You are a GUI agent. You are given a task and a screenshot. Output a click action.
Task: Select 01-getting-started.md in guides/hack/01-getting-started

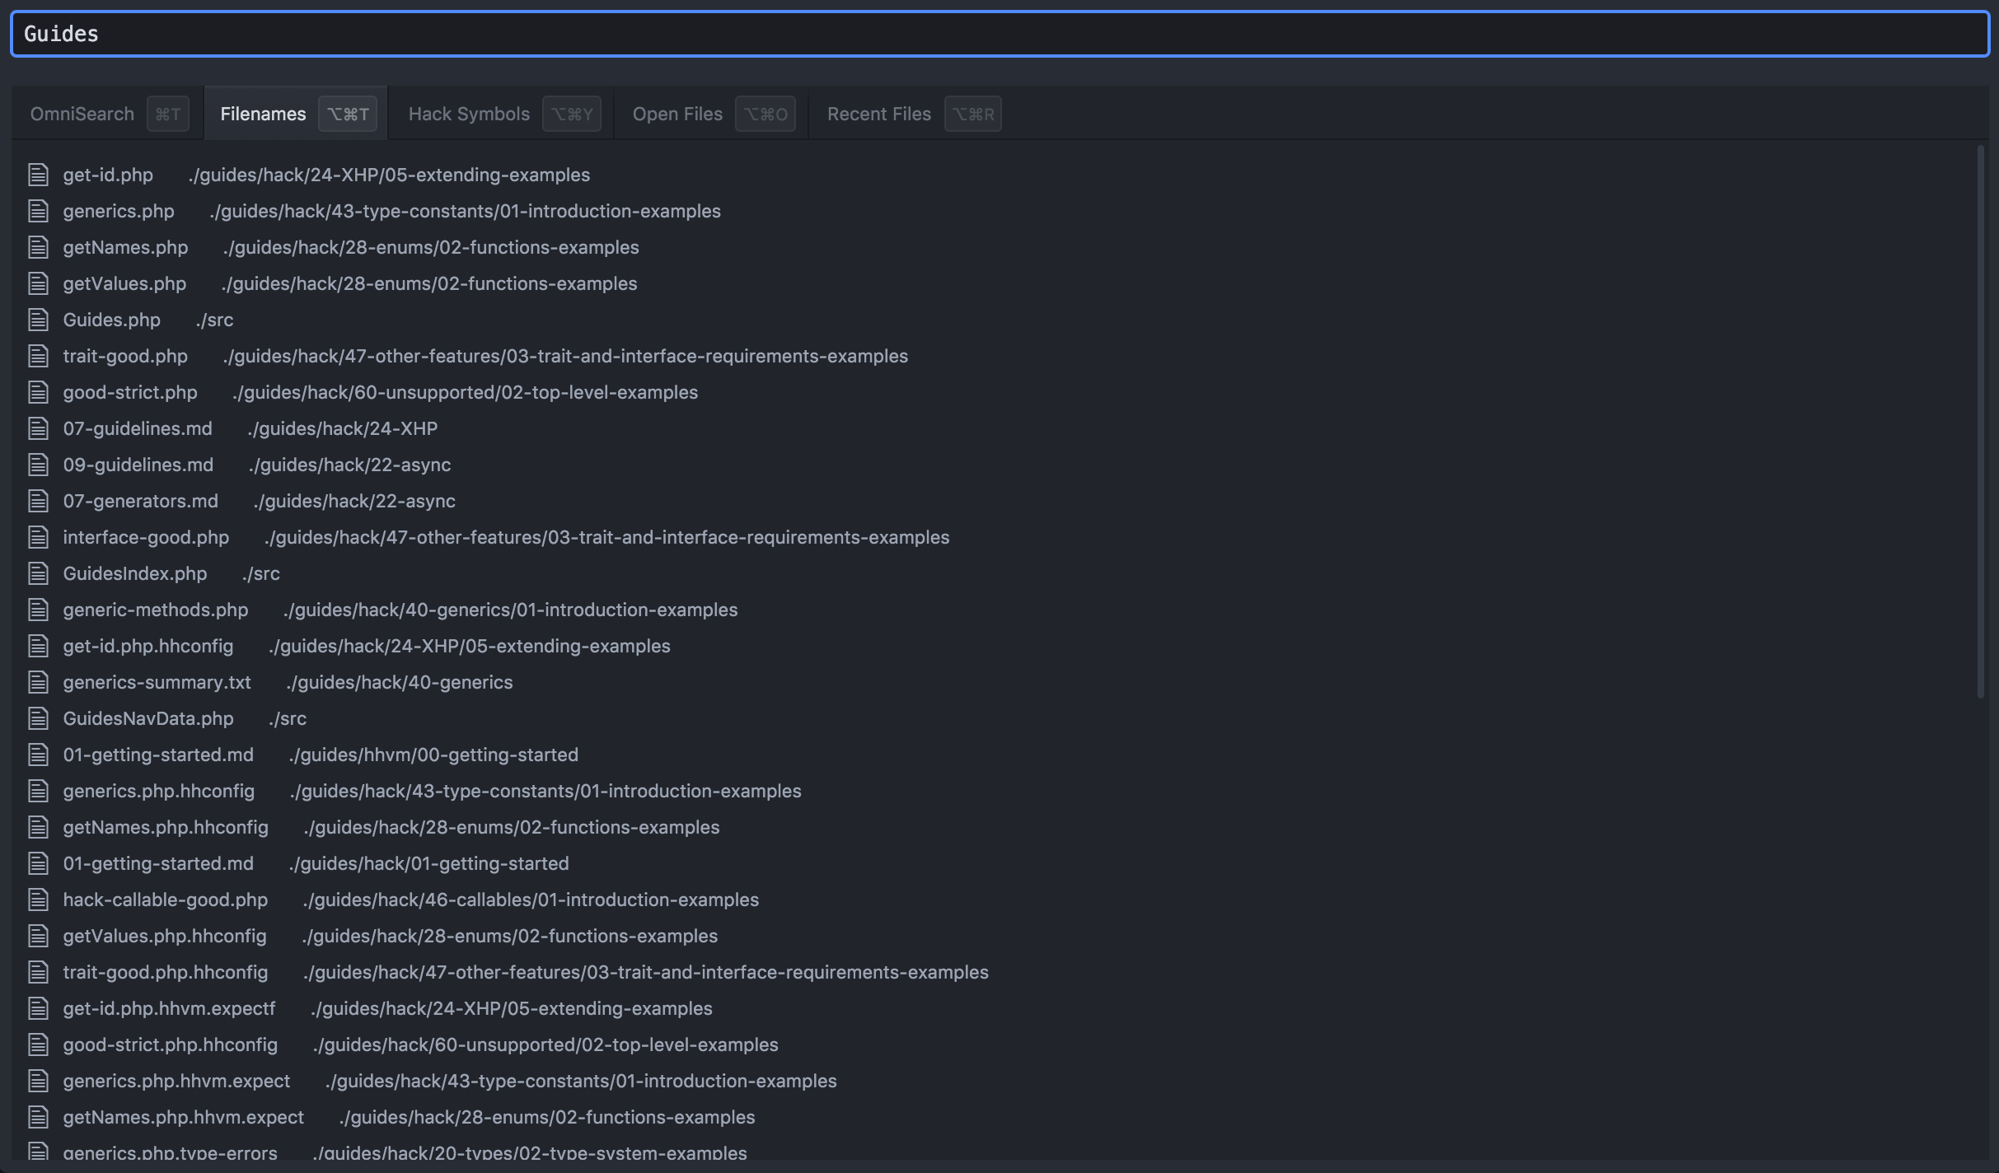pos(993,862)
